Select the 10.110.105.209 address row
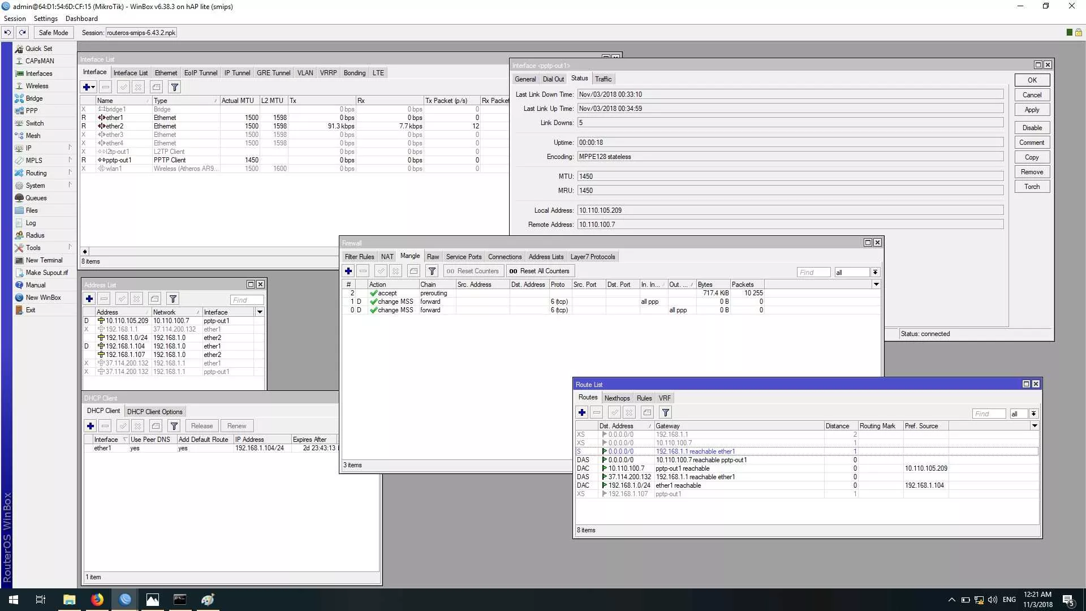The width and height of the screenshot is (1086, 611). [x=174, y=321]
